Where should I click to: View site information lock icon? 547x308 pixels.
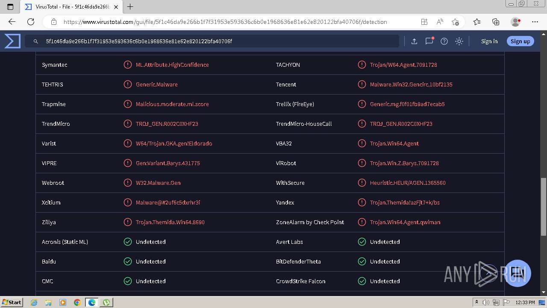[x=54, y=22]
